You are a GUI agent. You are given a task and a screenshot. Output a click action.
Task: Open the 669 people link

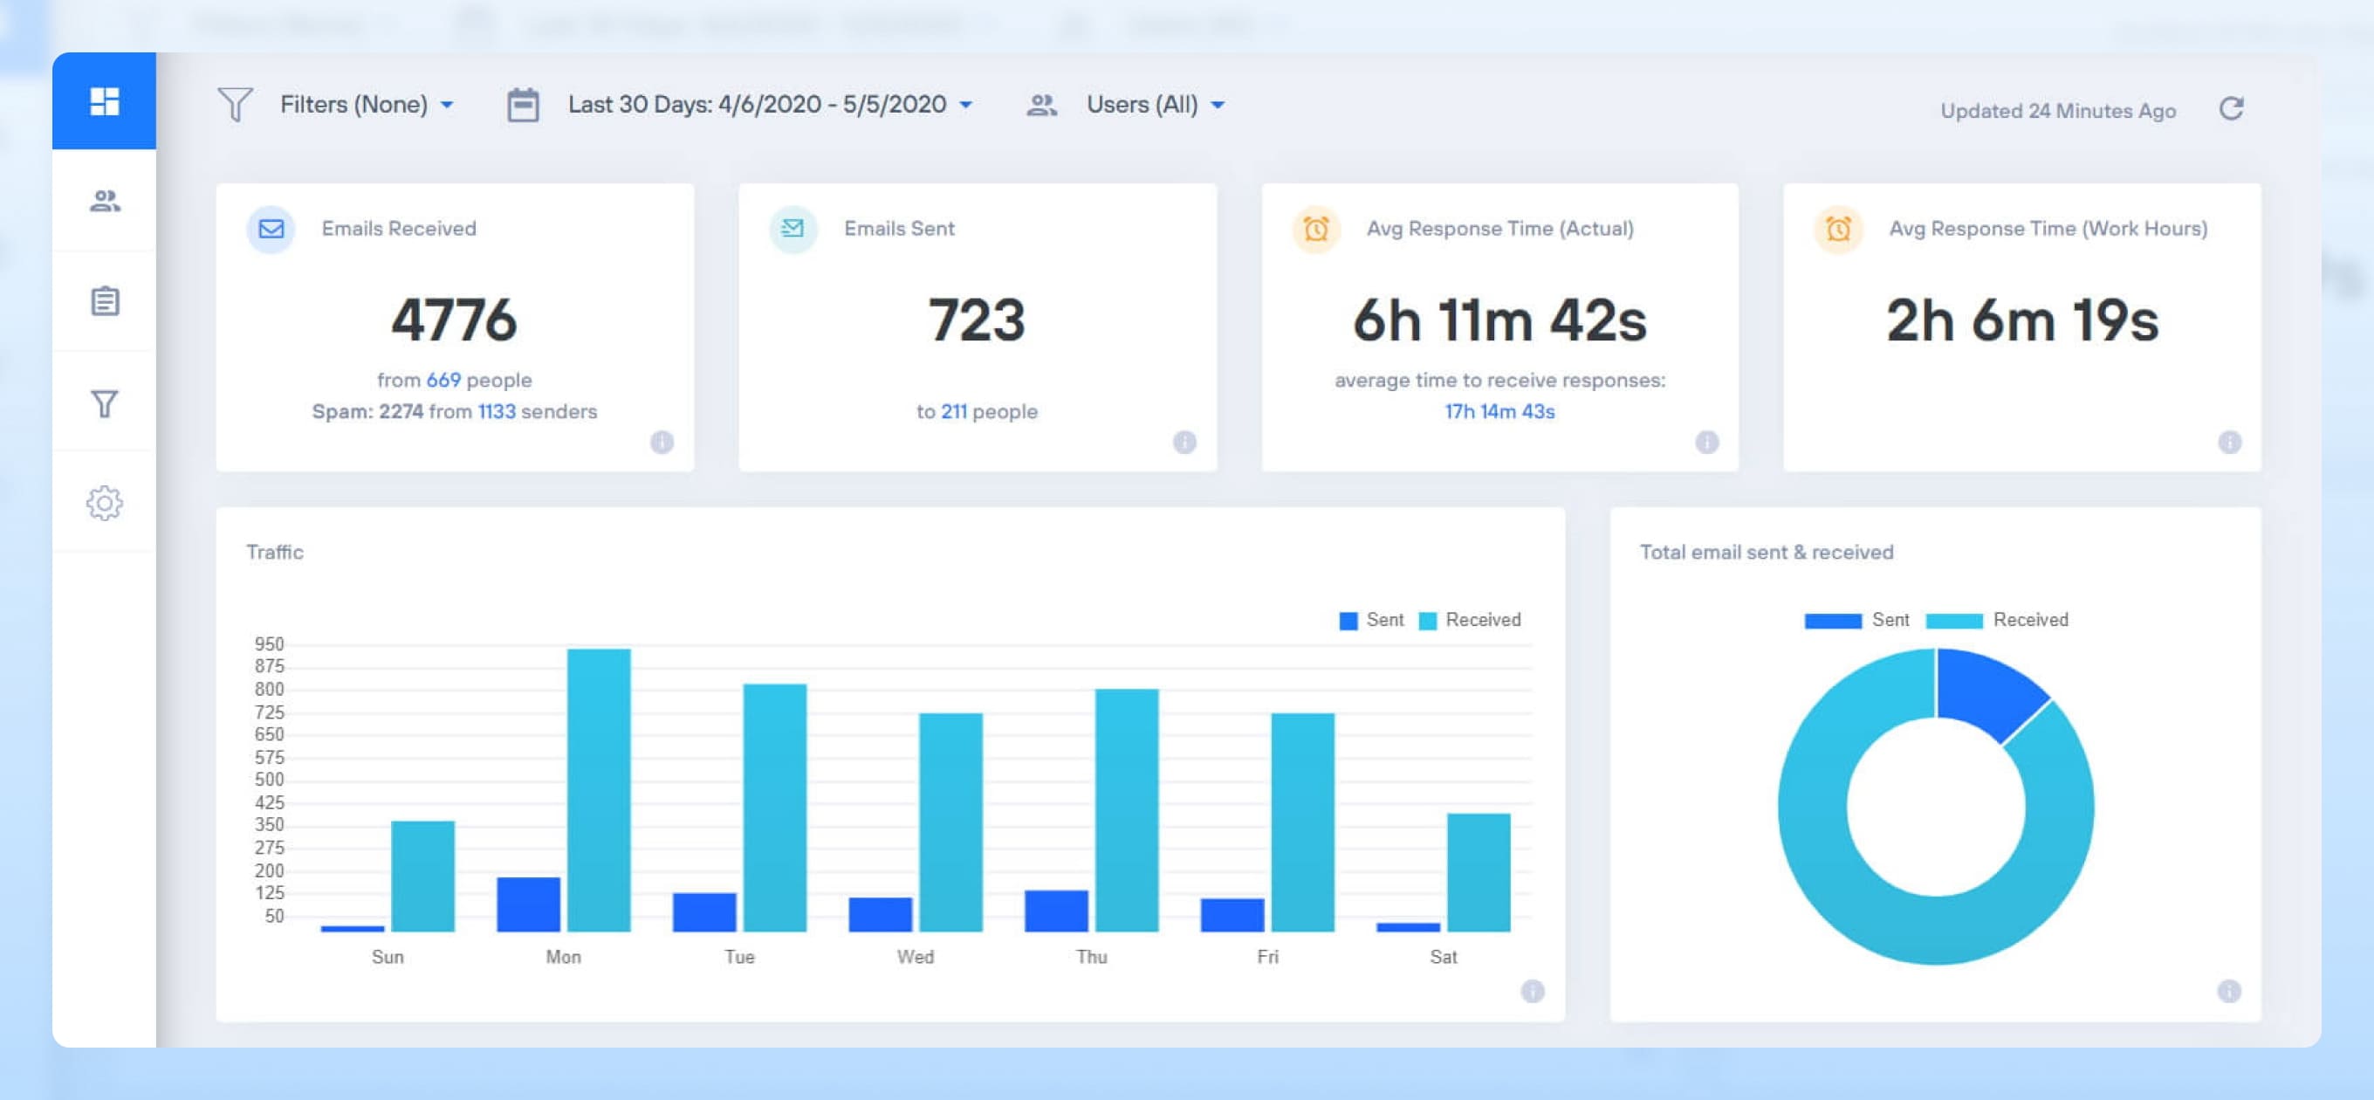pyautogui.click(x=443, y=380)
